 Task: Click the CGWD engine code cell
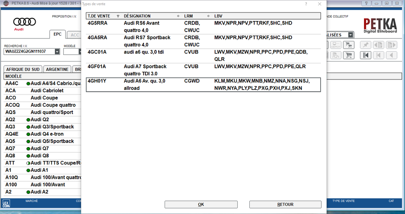(x=192, y=81)
